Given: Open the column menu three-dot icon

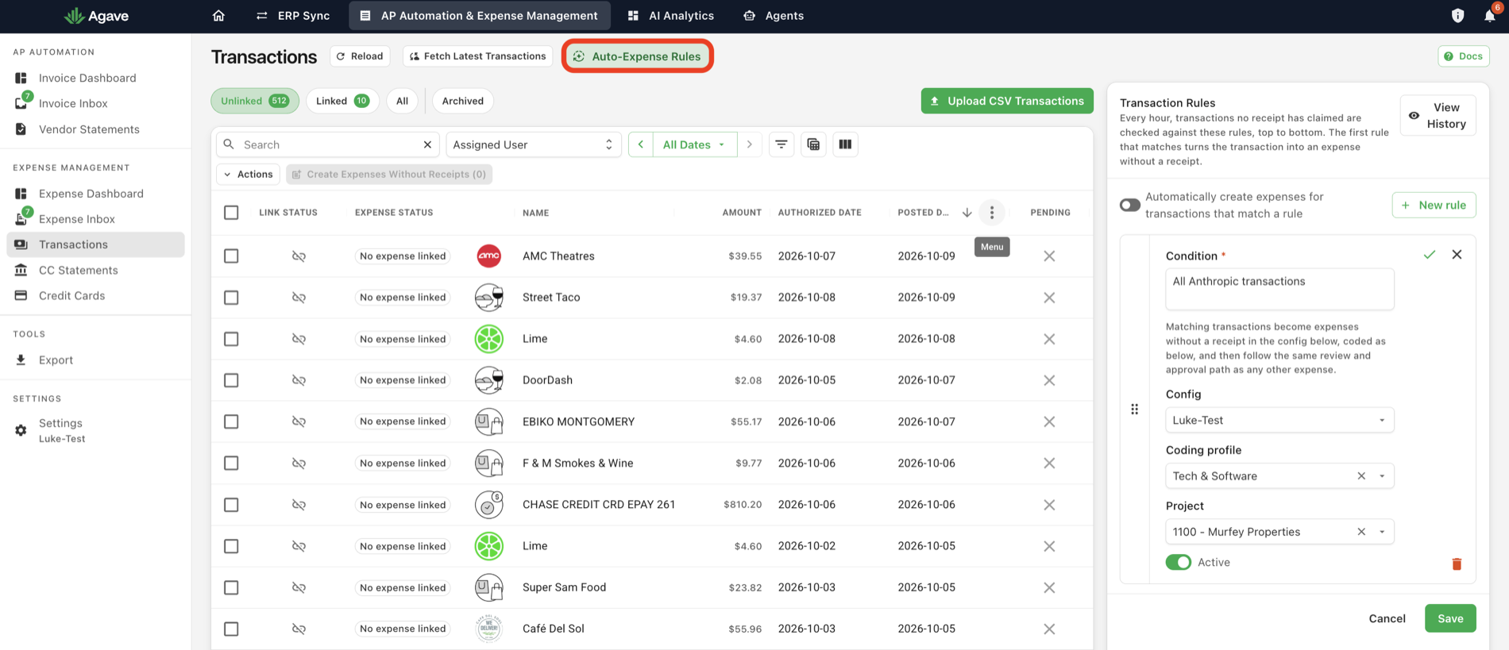Looking at the screenshot, I should pyautogui.click(x=992, y=213).
